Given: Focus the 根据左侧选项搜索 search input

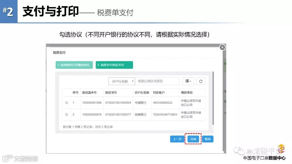Looking at the screenshot, I should [x=157, y=81].
